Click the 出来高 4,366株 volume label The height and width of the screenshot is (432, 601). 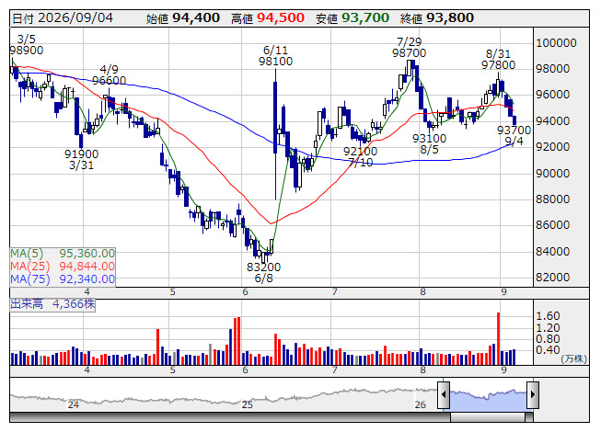(x=52, y=304)
